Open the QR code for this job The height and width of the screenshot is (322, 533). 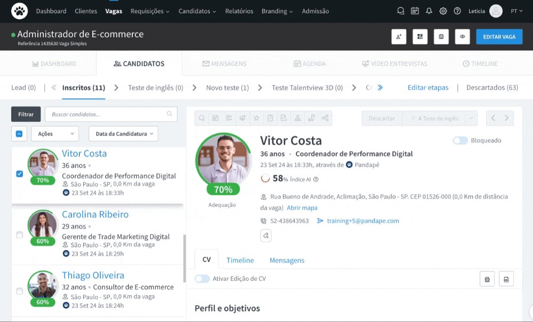[420, 37]
